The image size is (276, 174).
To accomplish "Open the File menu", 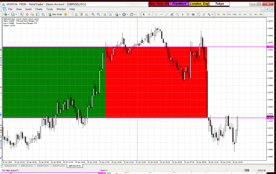I will point(10,9).
